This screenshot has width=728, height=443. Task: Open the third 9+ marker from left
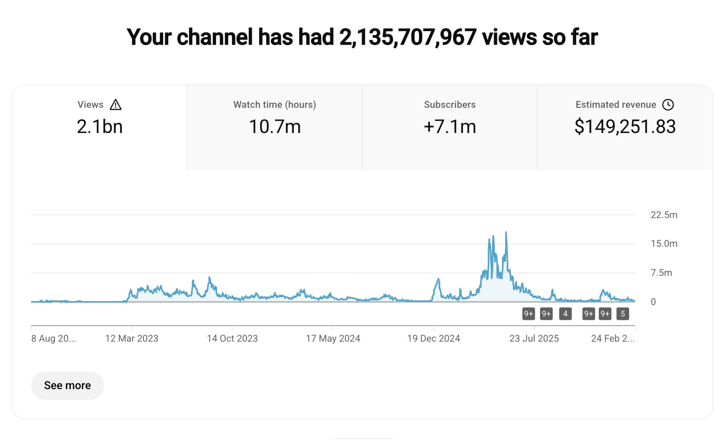pyautogui.click(x=589, y=314)
